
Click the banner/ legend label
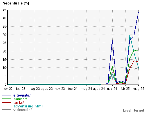point(20,99)
